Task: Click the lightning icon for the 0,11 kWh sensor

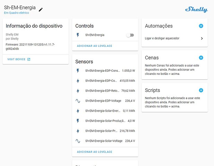Action: [78, 111]
